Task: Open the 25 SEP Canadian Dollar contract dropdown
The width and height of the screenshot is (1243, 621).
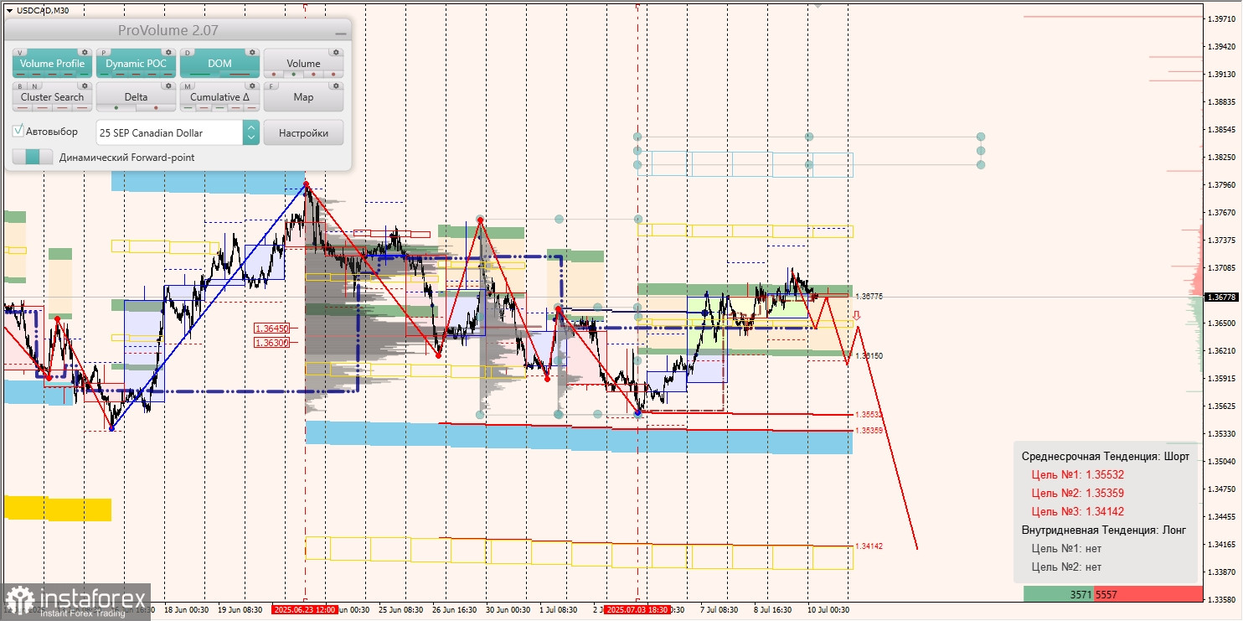Action: click(x=169, y=132)
